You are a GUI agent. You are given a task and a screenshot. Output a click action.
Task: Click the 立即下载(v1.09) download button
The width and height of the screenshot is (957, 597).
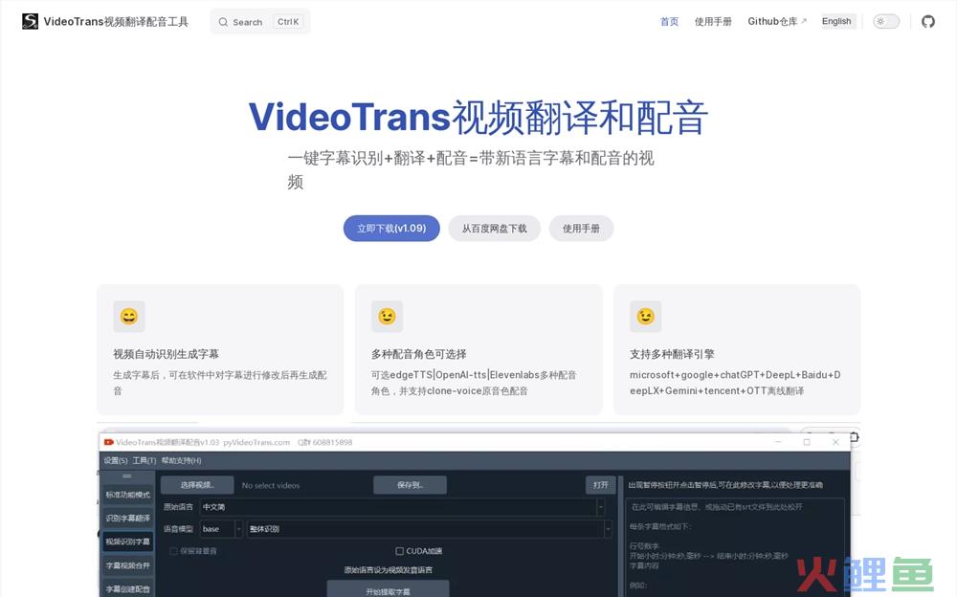click(x=391, y=229)
